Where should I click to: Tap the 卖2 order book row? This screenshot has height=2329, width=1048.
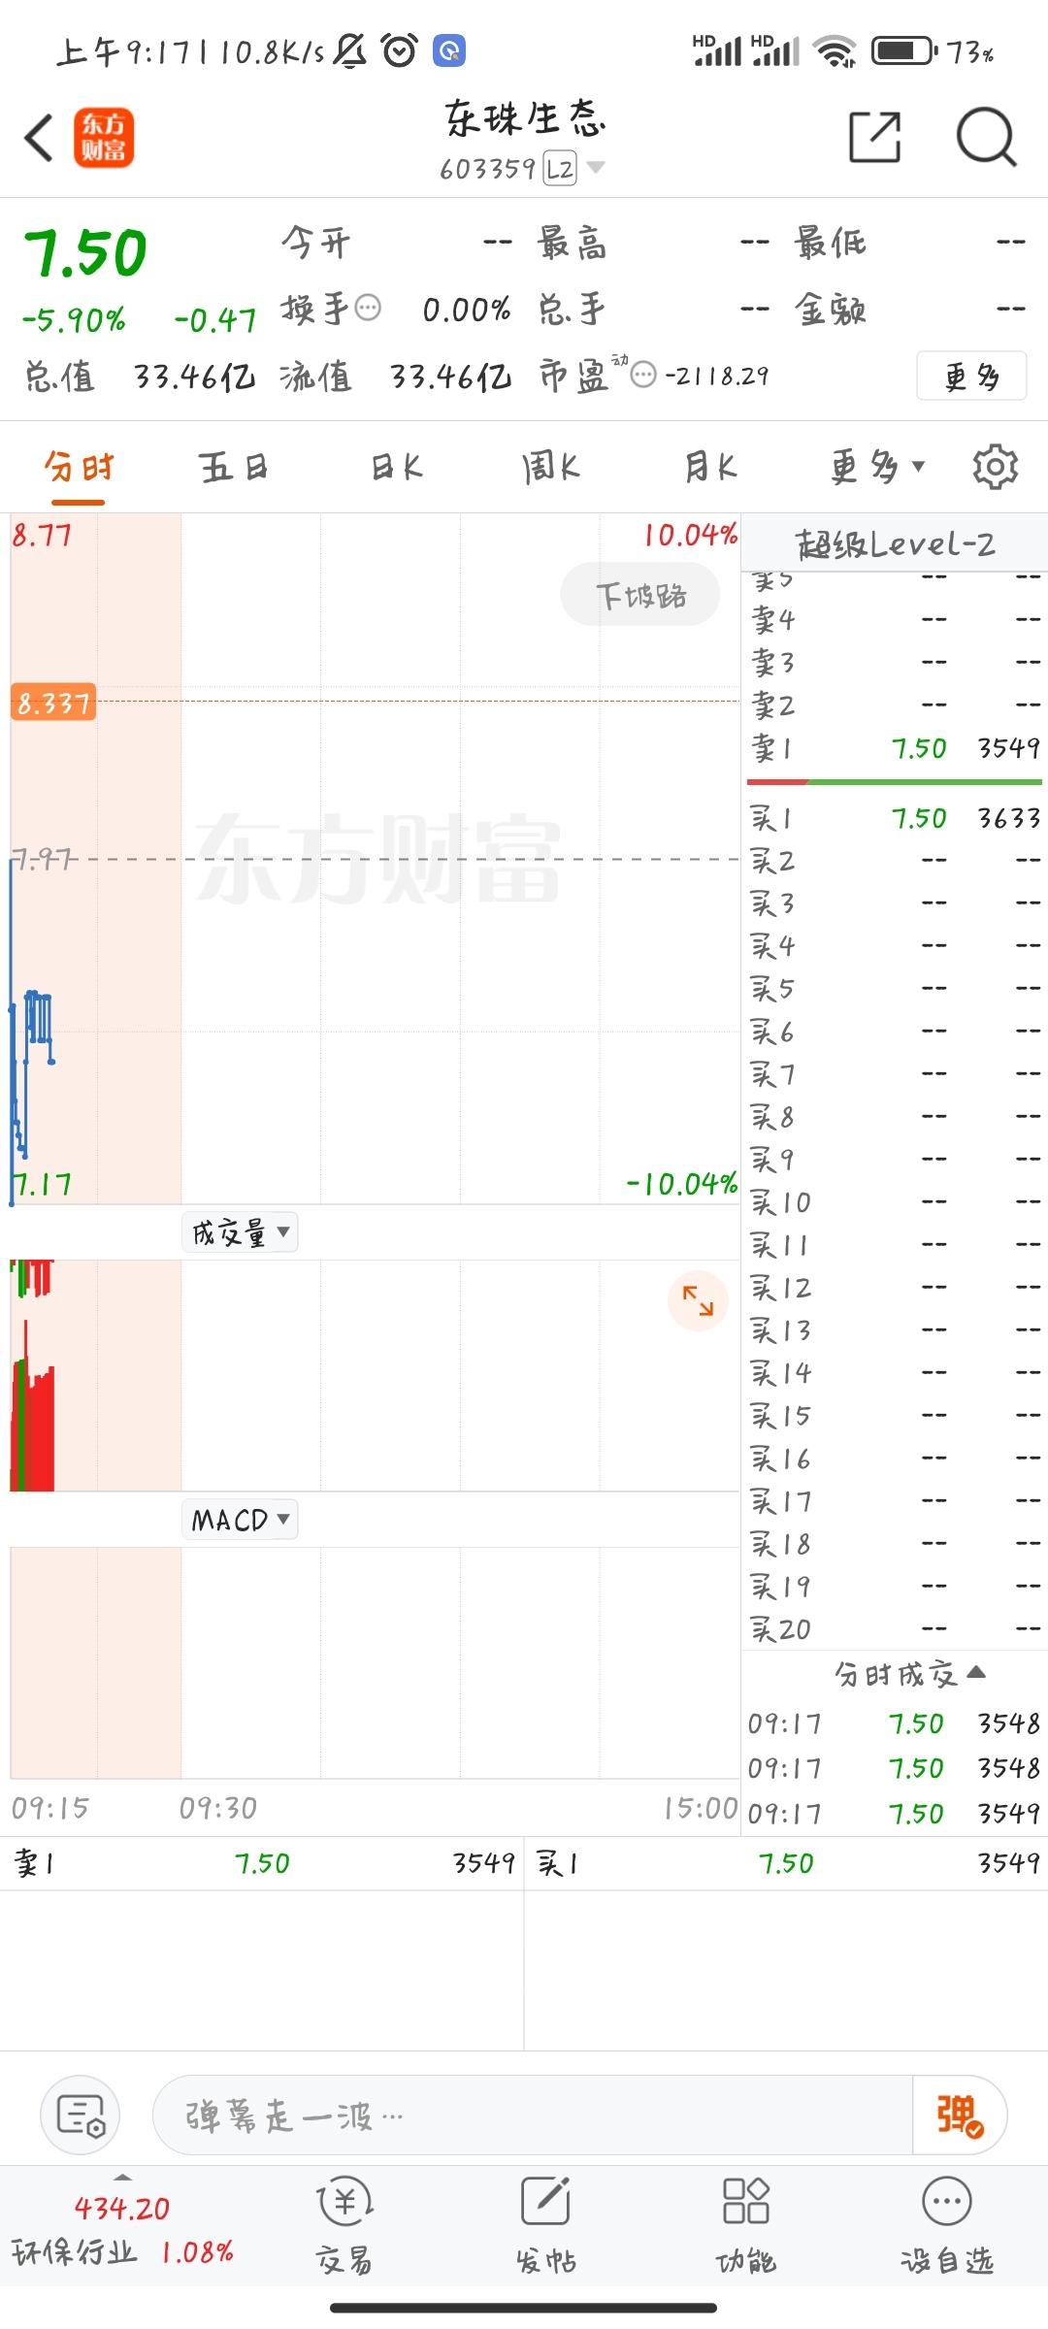point(895,705)
